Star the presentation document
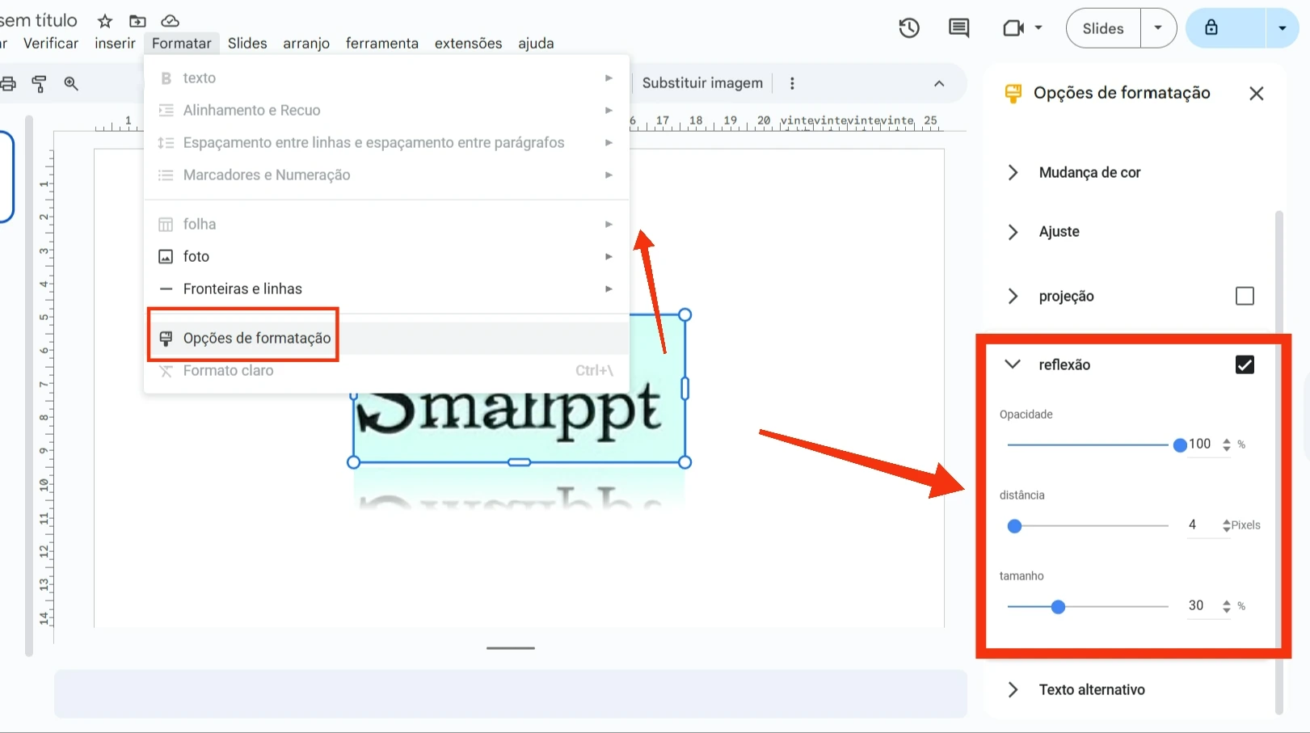Viewport: 1310px width, 733px height. pos(104,21)
